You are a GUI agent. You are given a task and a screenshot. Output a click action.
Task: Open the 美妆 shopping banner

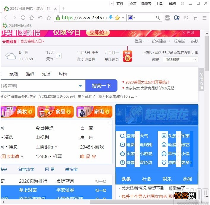(18, 112)
